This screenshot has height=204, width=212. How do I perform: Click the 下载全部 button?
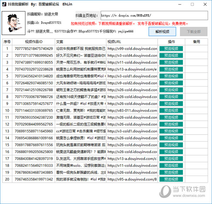coord(194,32)
